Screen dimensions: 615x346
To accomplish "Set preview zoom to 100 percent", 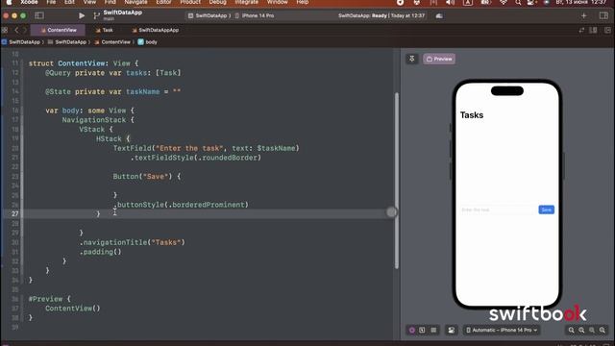I will coord(581,330).
